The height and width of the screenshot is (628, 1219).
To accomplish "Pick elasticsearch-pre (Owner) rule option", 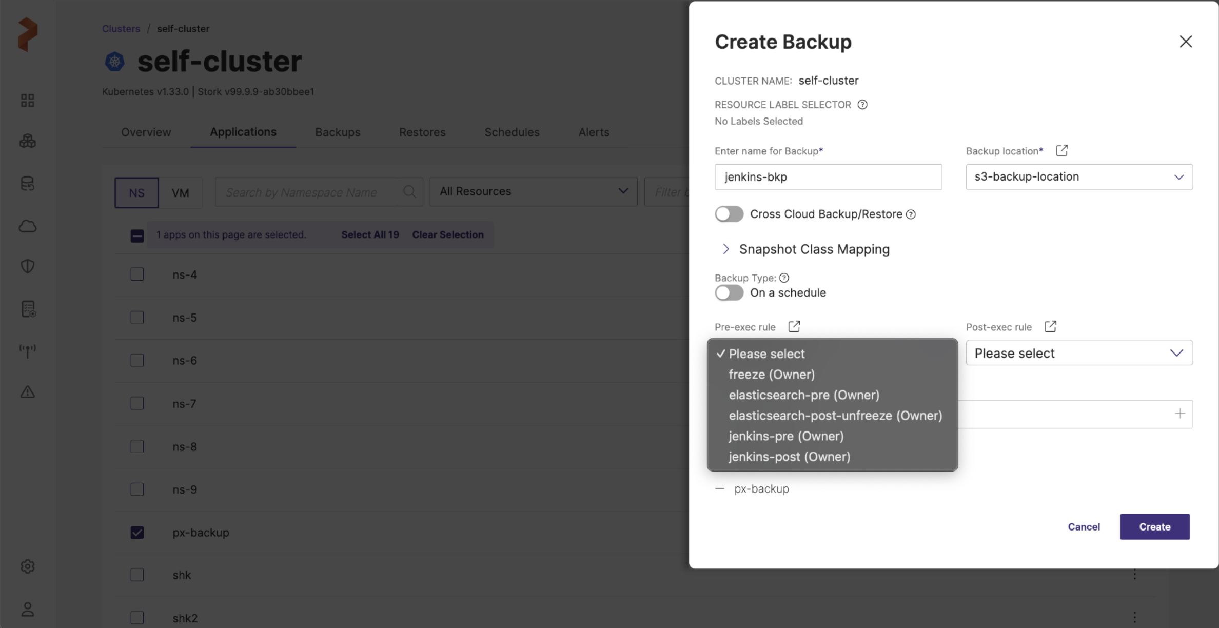I will pyautogui.click(x=804, y=395).
